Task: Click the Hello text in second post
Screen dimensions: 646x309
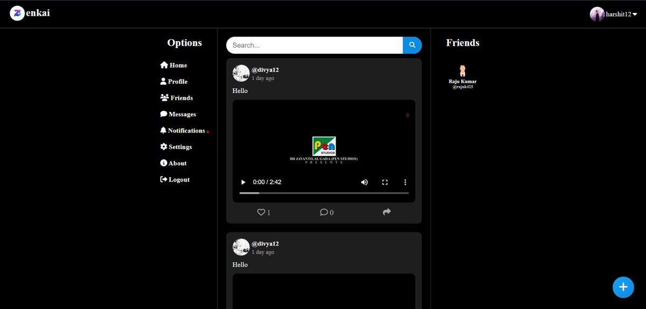Action: point(240,264)
